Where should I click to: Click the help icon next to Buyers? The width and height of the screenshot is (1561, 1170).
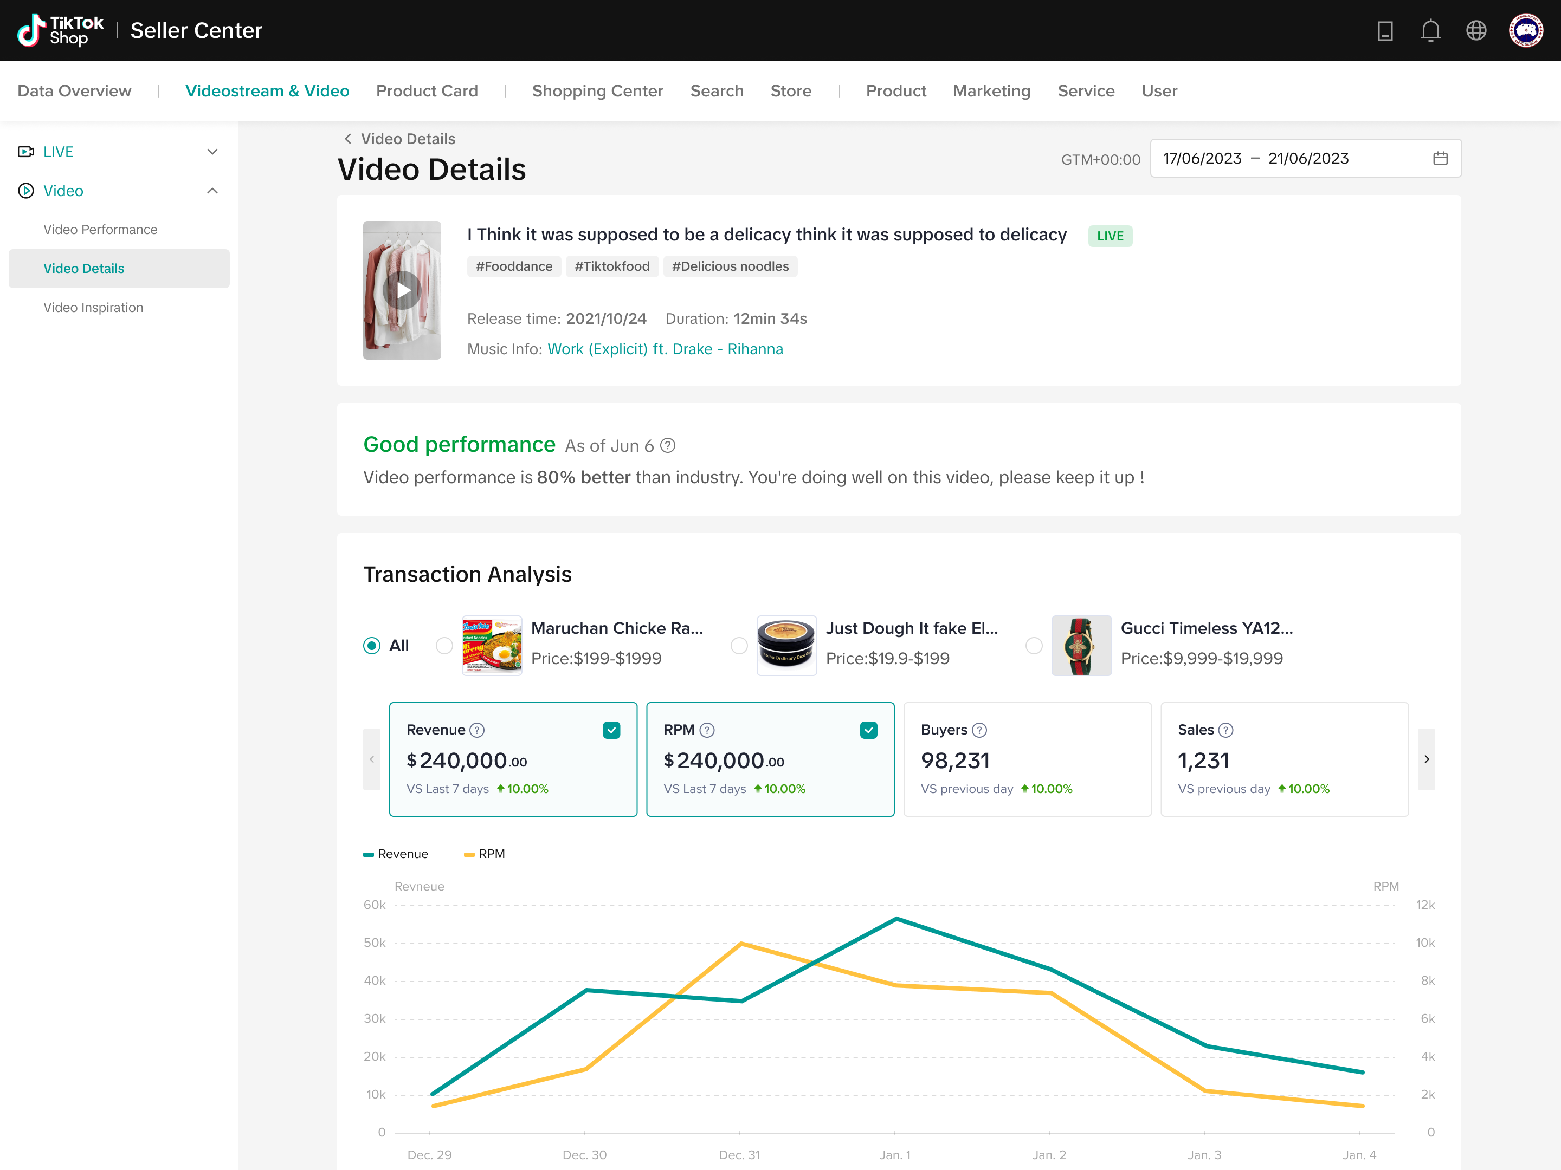[x=979, y=730]
